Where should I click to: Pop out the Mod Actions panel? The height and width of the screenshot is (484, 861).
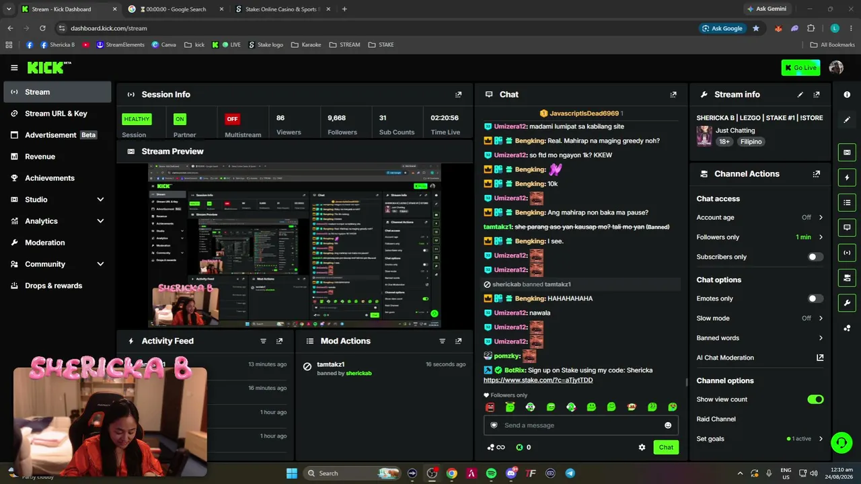pos(459,341)
